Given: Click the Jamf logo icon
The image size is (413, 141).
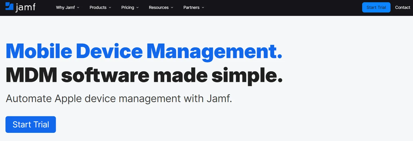Looking at the screenshot, I should tap(10, 6).
